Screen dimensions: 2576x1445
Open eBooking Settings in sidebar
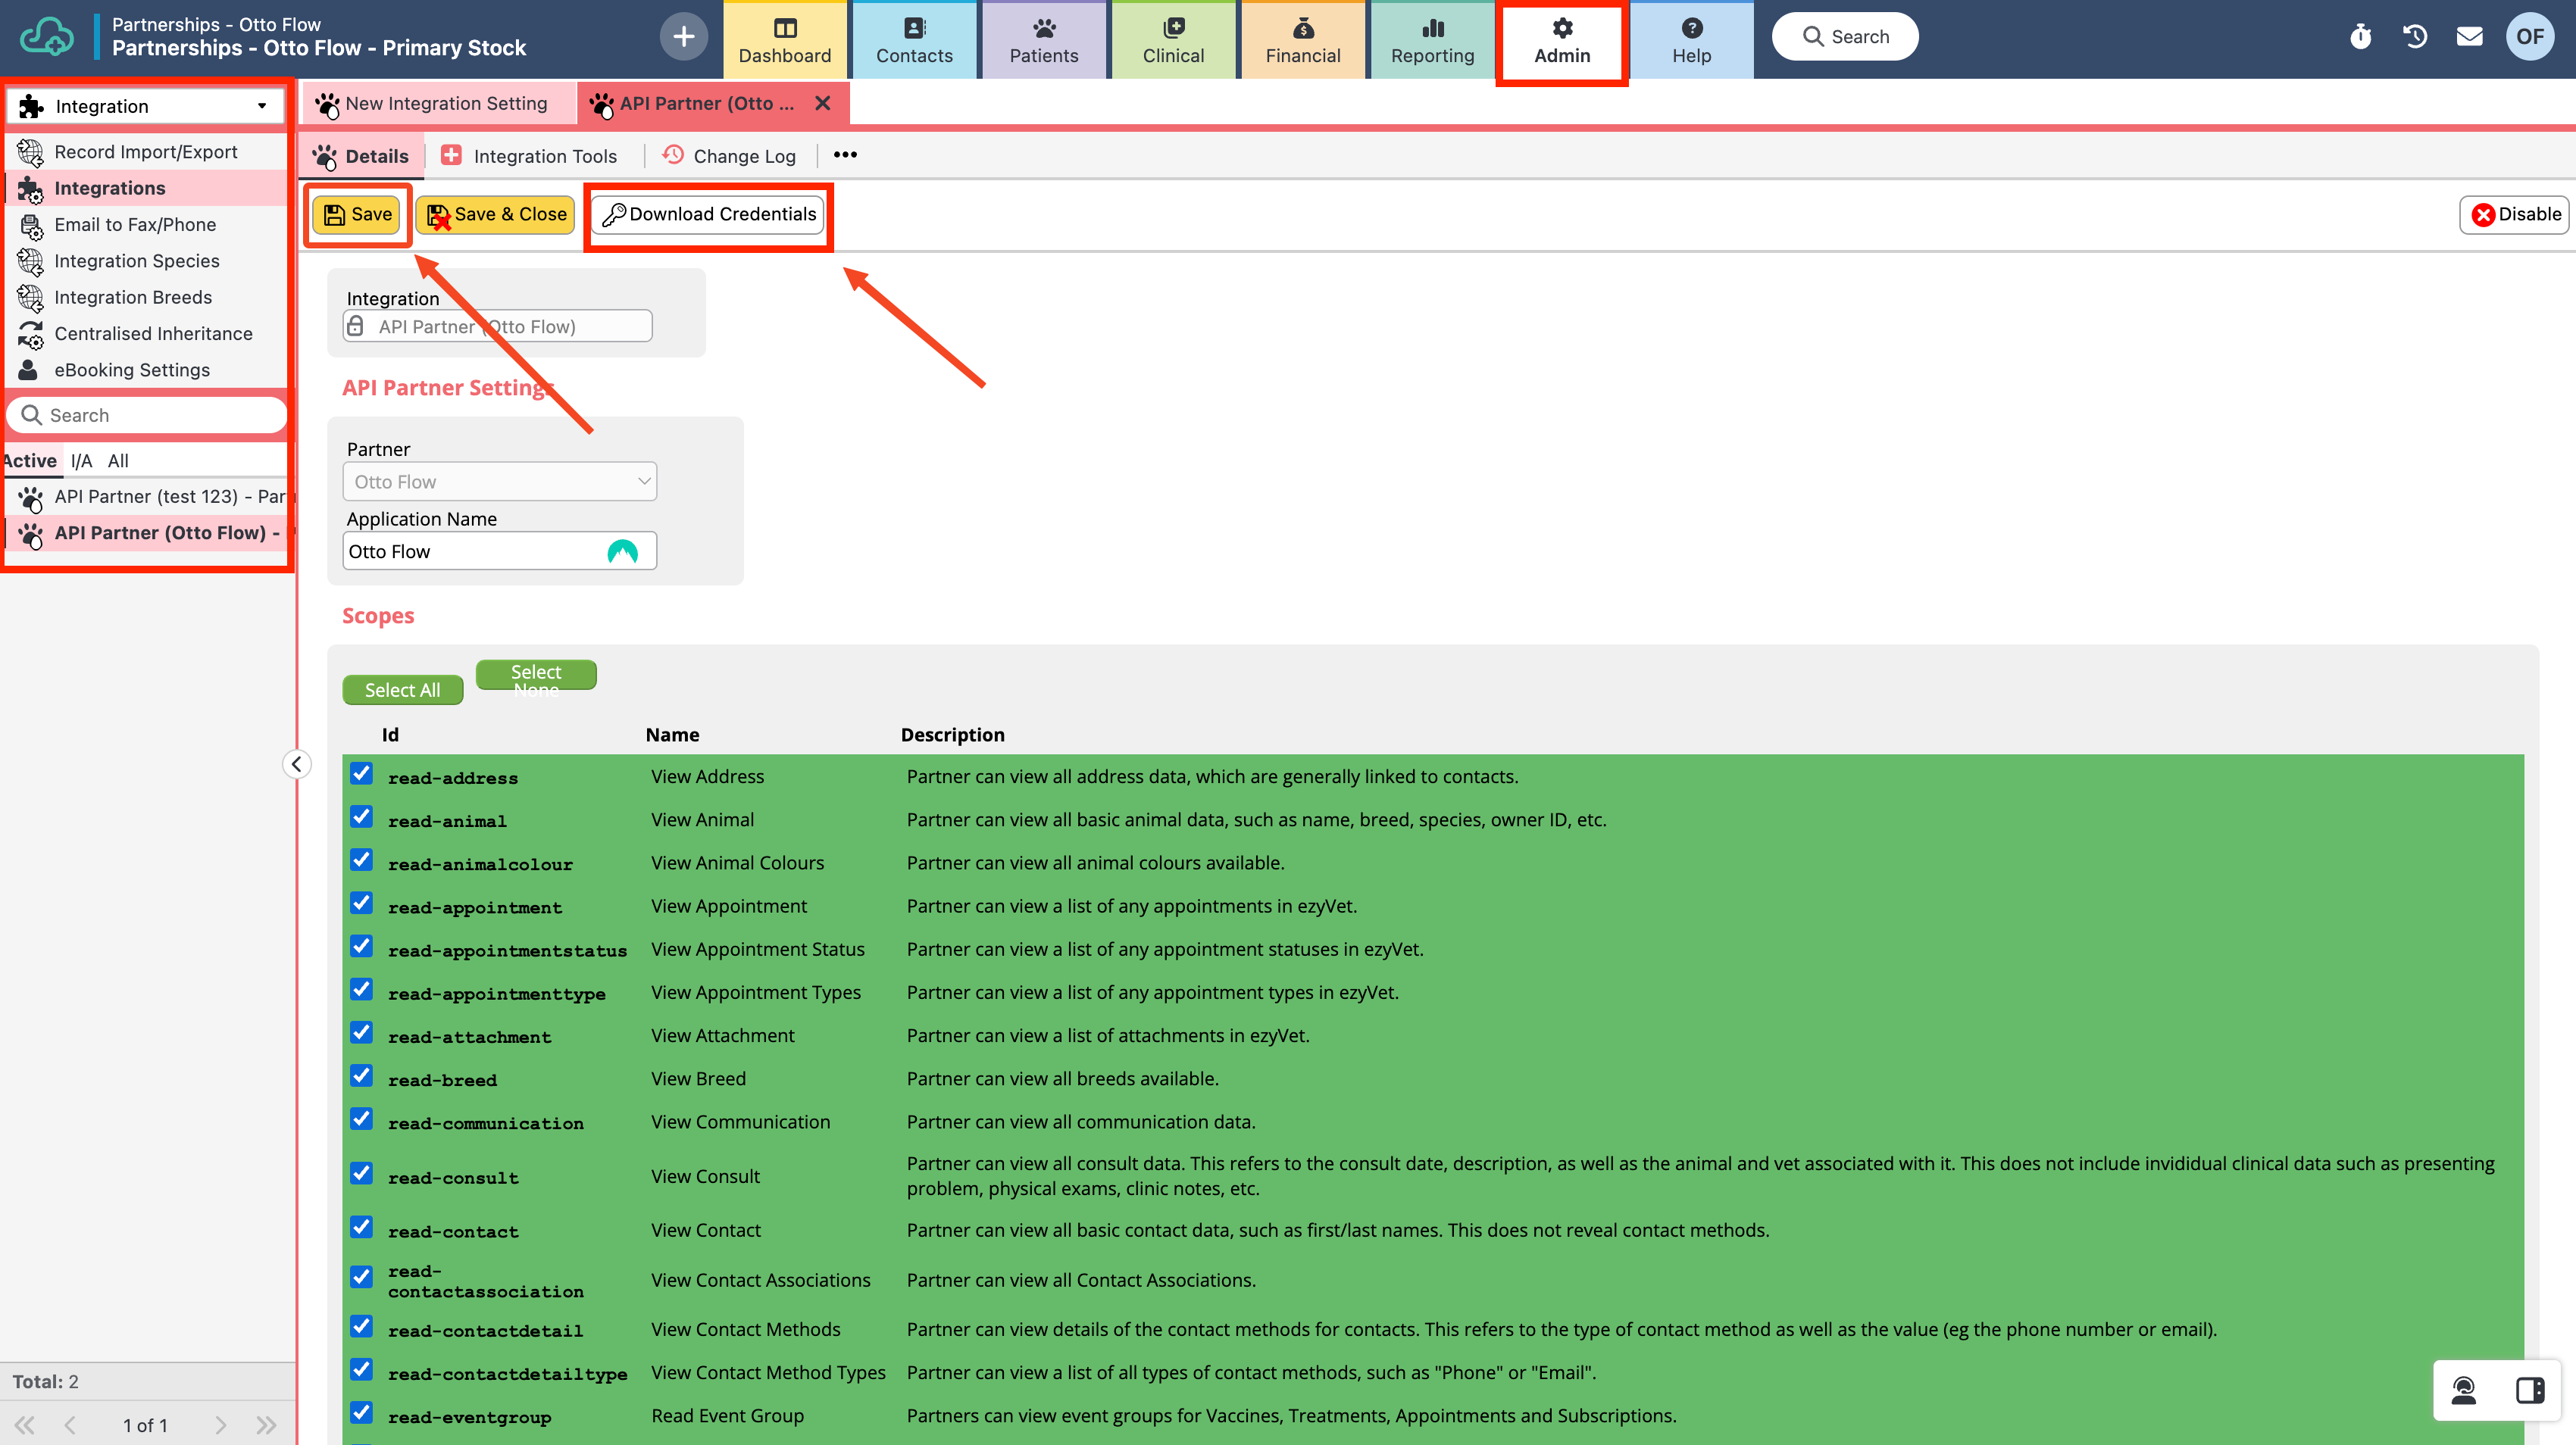tap(147, 370)
